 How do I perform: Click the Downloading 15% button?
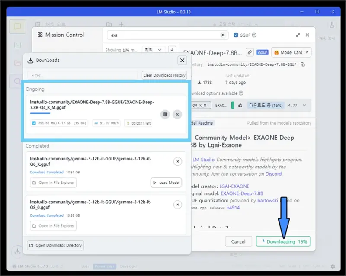tap(283, 241)
